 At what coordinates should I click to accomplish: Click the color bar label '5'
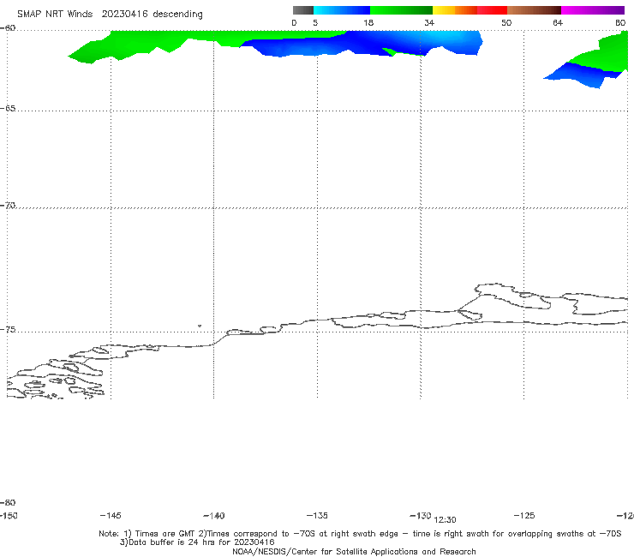coord(315,22)
